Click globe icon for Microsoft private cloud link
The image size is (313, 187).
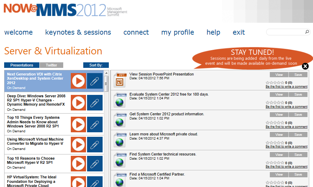click(x=120, y=140)
